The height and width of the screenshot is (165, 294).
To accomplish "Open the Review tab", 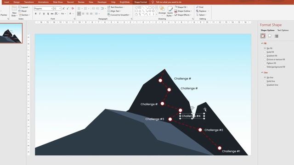I will [81, 2].
